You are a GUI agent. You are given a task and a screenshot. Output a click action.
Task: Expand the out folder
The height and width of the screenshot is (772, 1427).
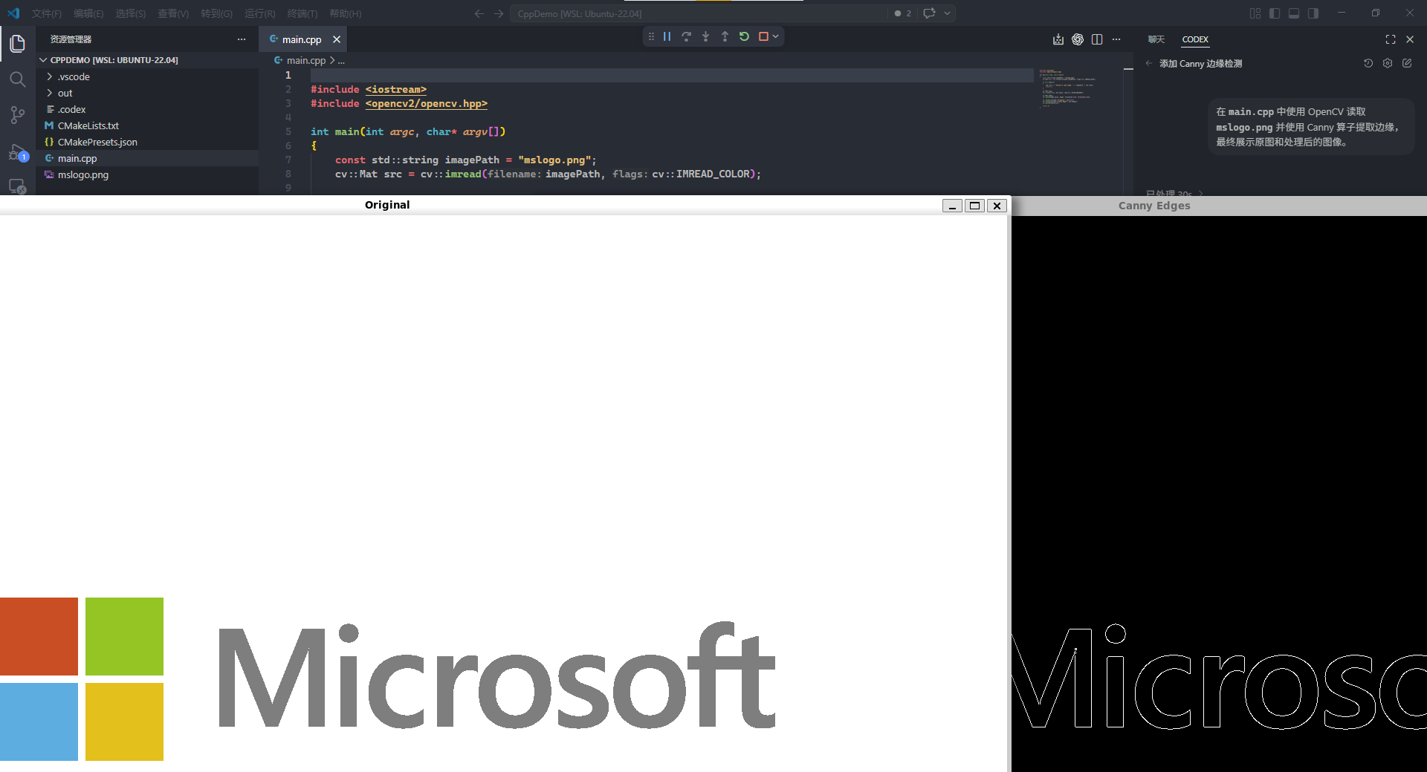65,93
